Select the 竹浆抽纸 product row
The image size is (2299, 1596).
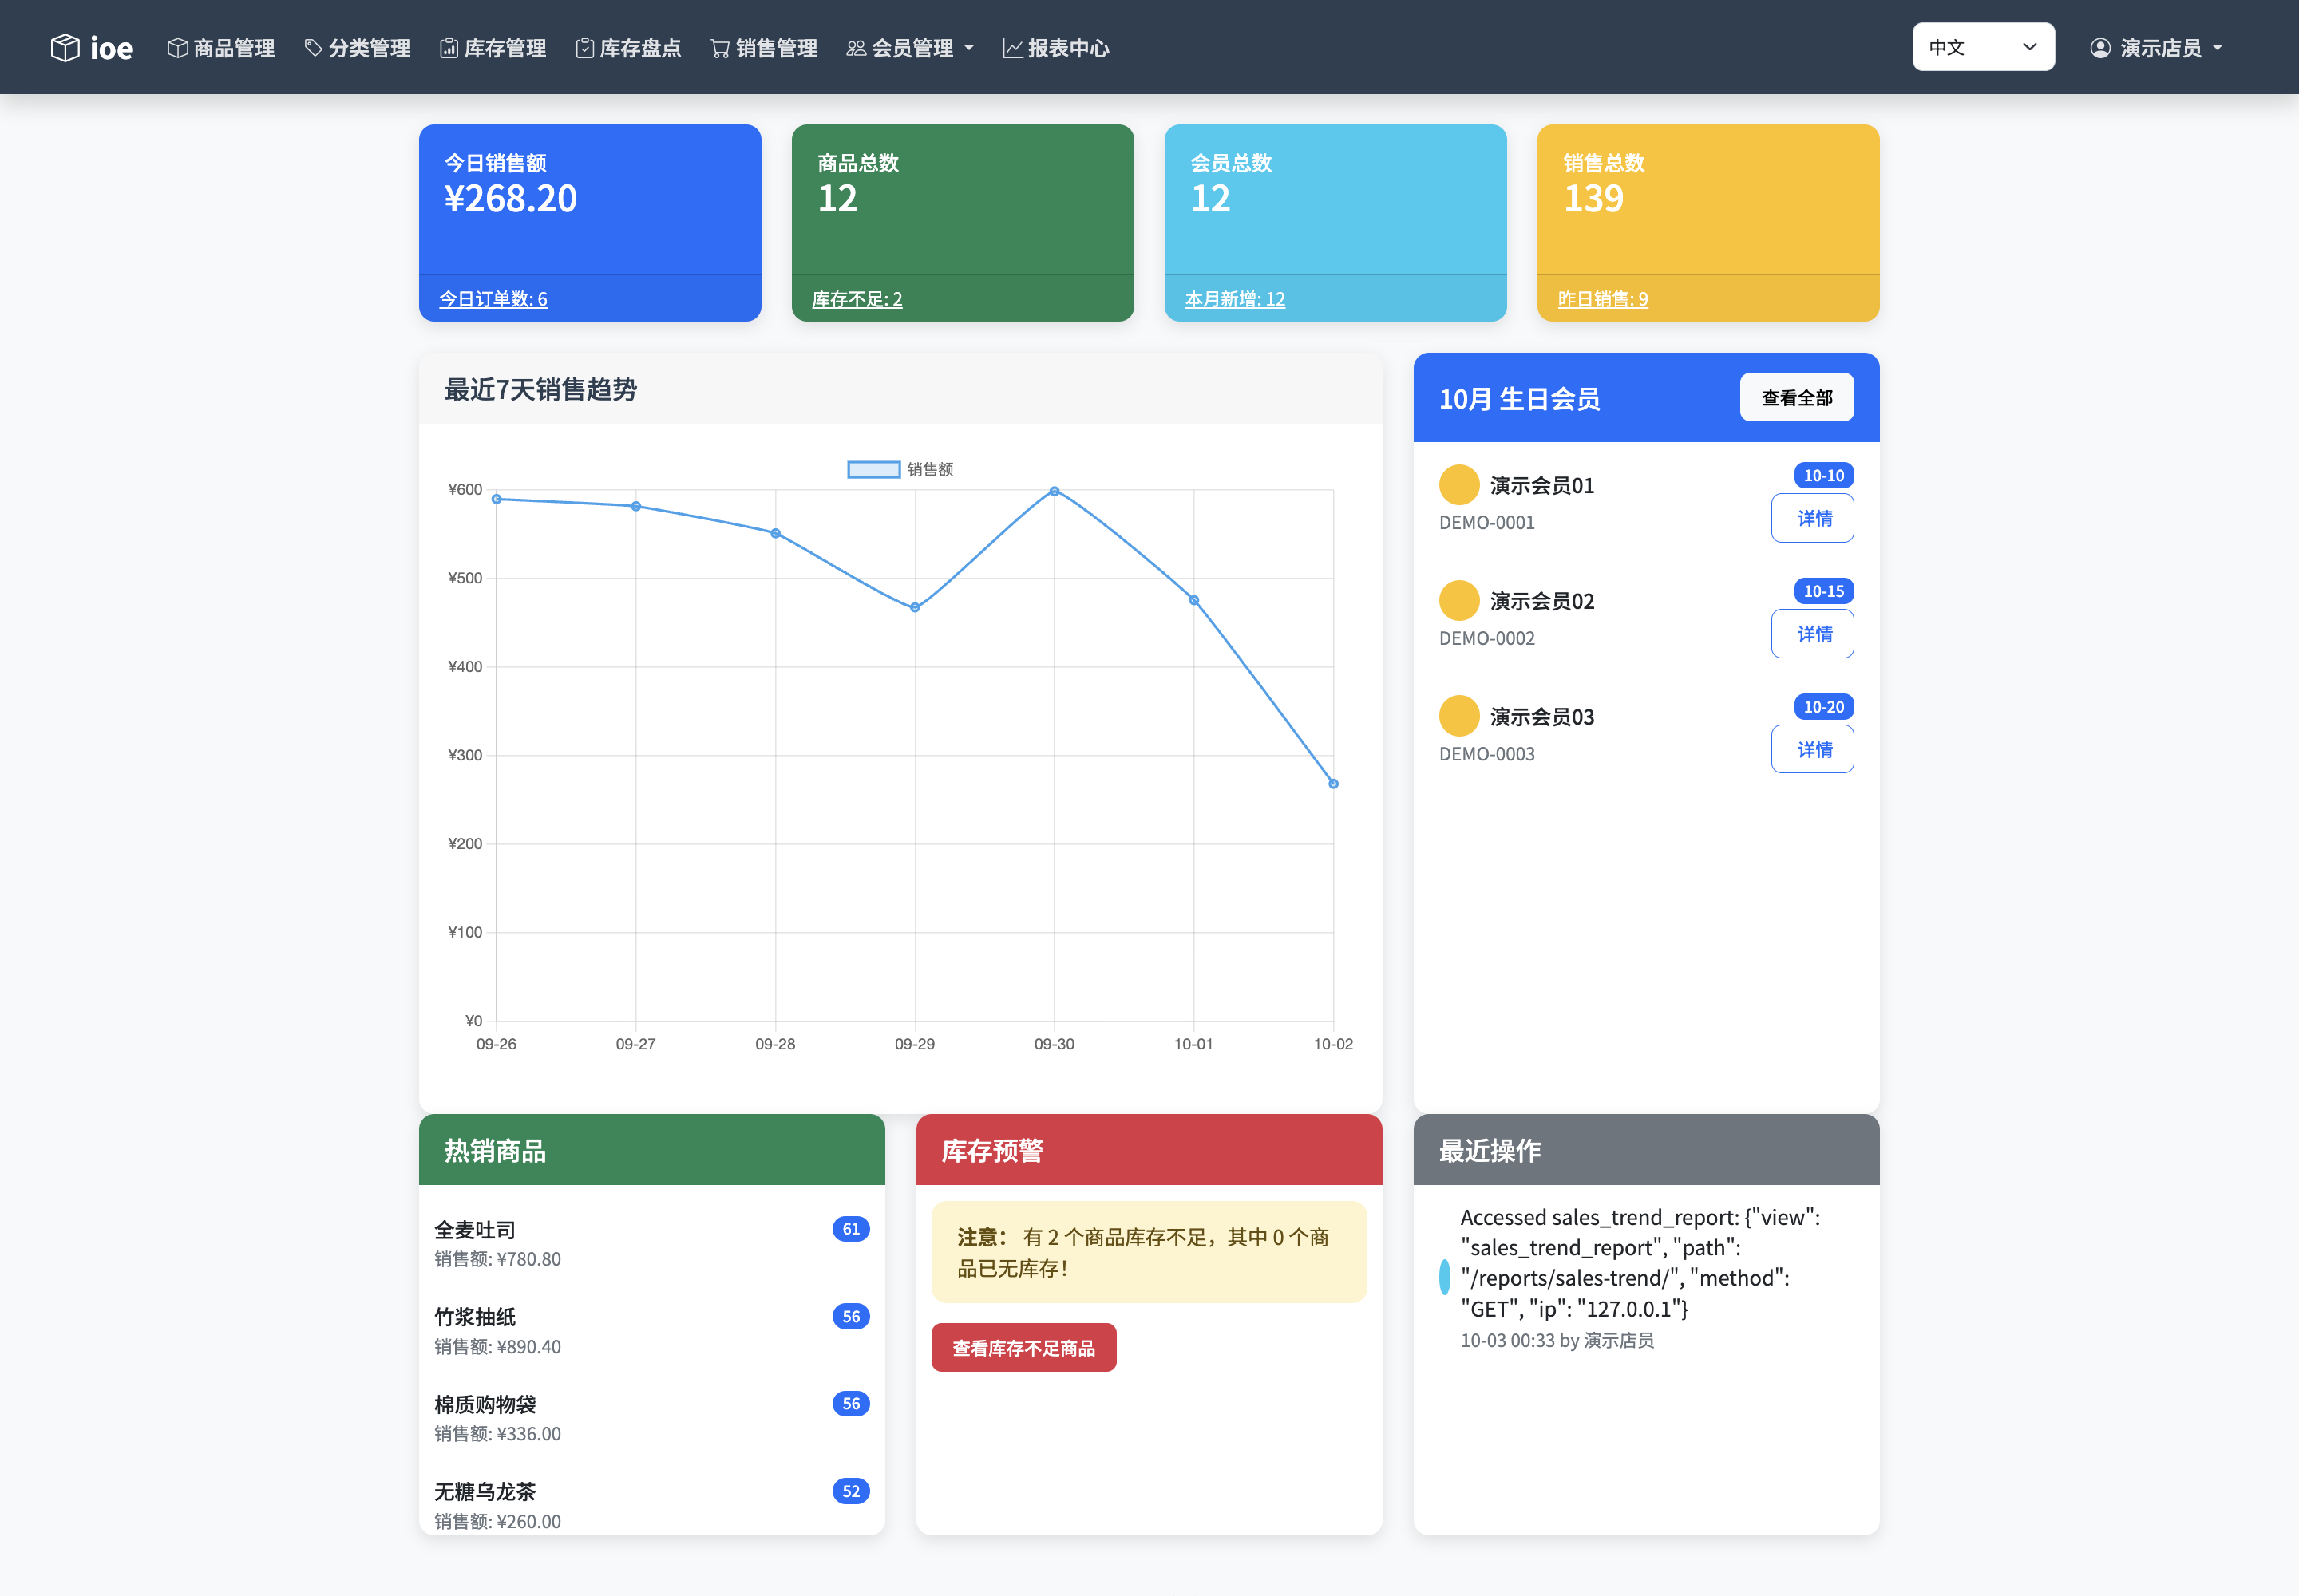pos(651,1330)
